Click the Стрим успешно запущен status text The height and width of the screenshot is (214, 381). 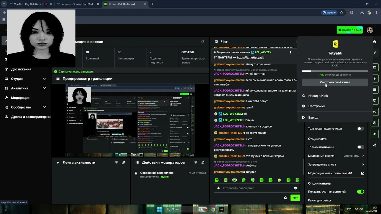[x=76, y=72]
